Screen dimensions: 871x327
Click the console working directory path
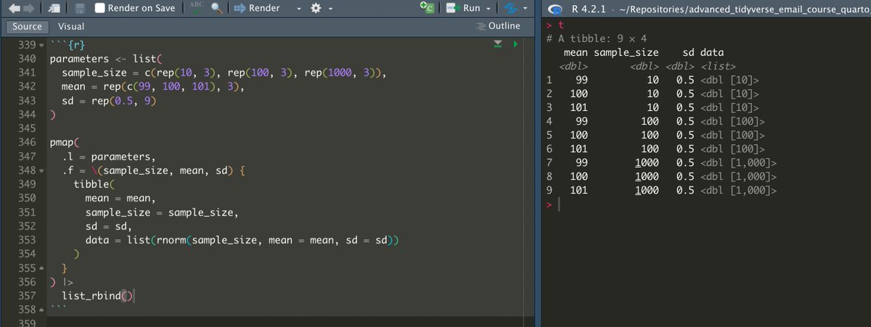coord(744,9)
